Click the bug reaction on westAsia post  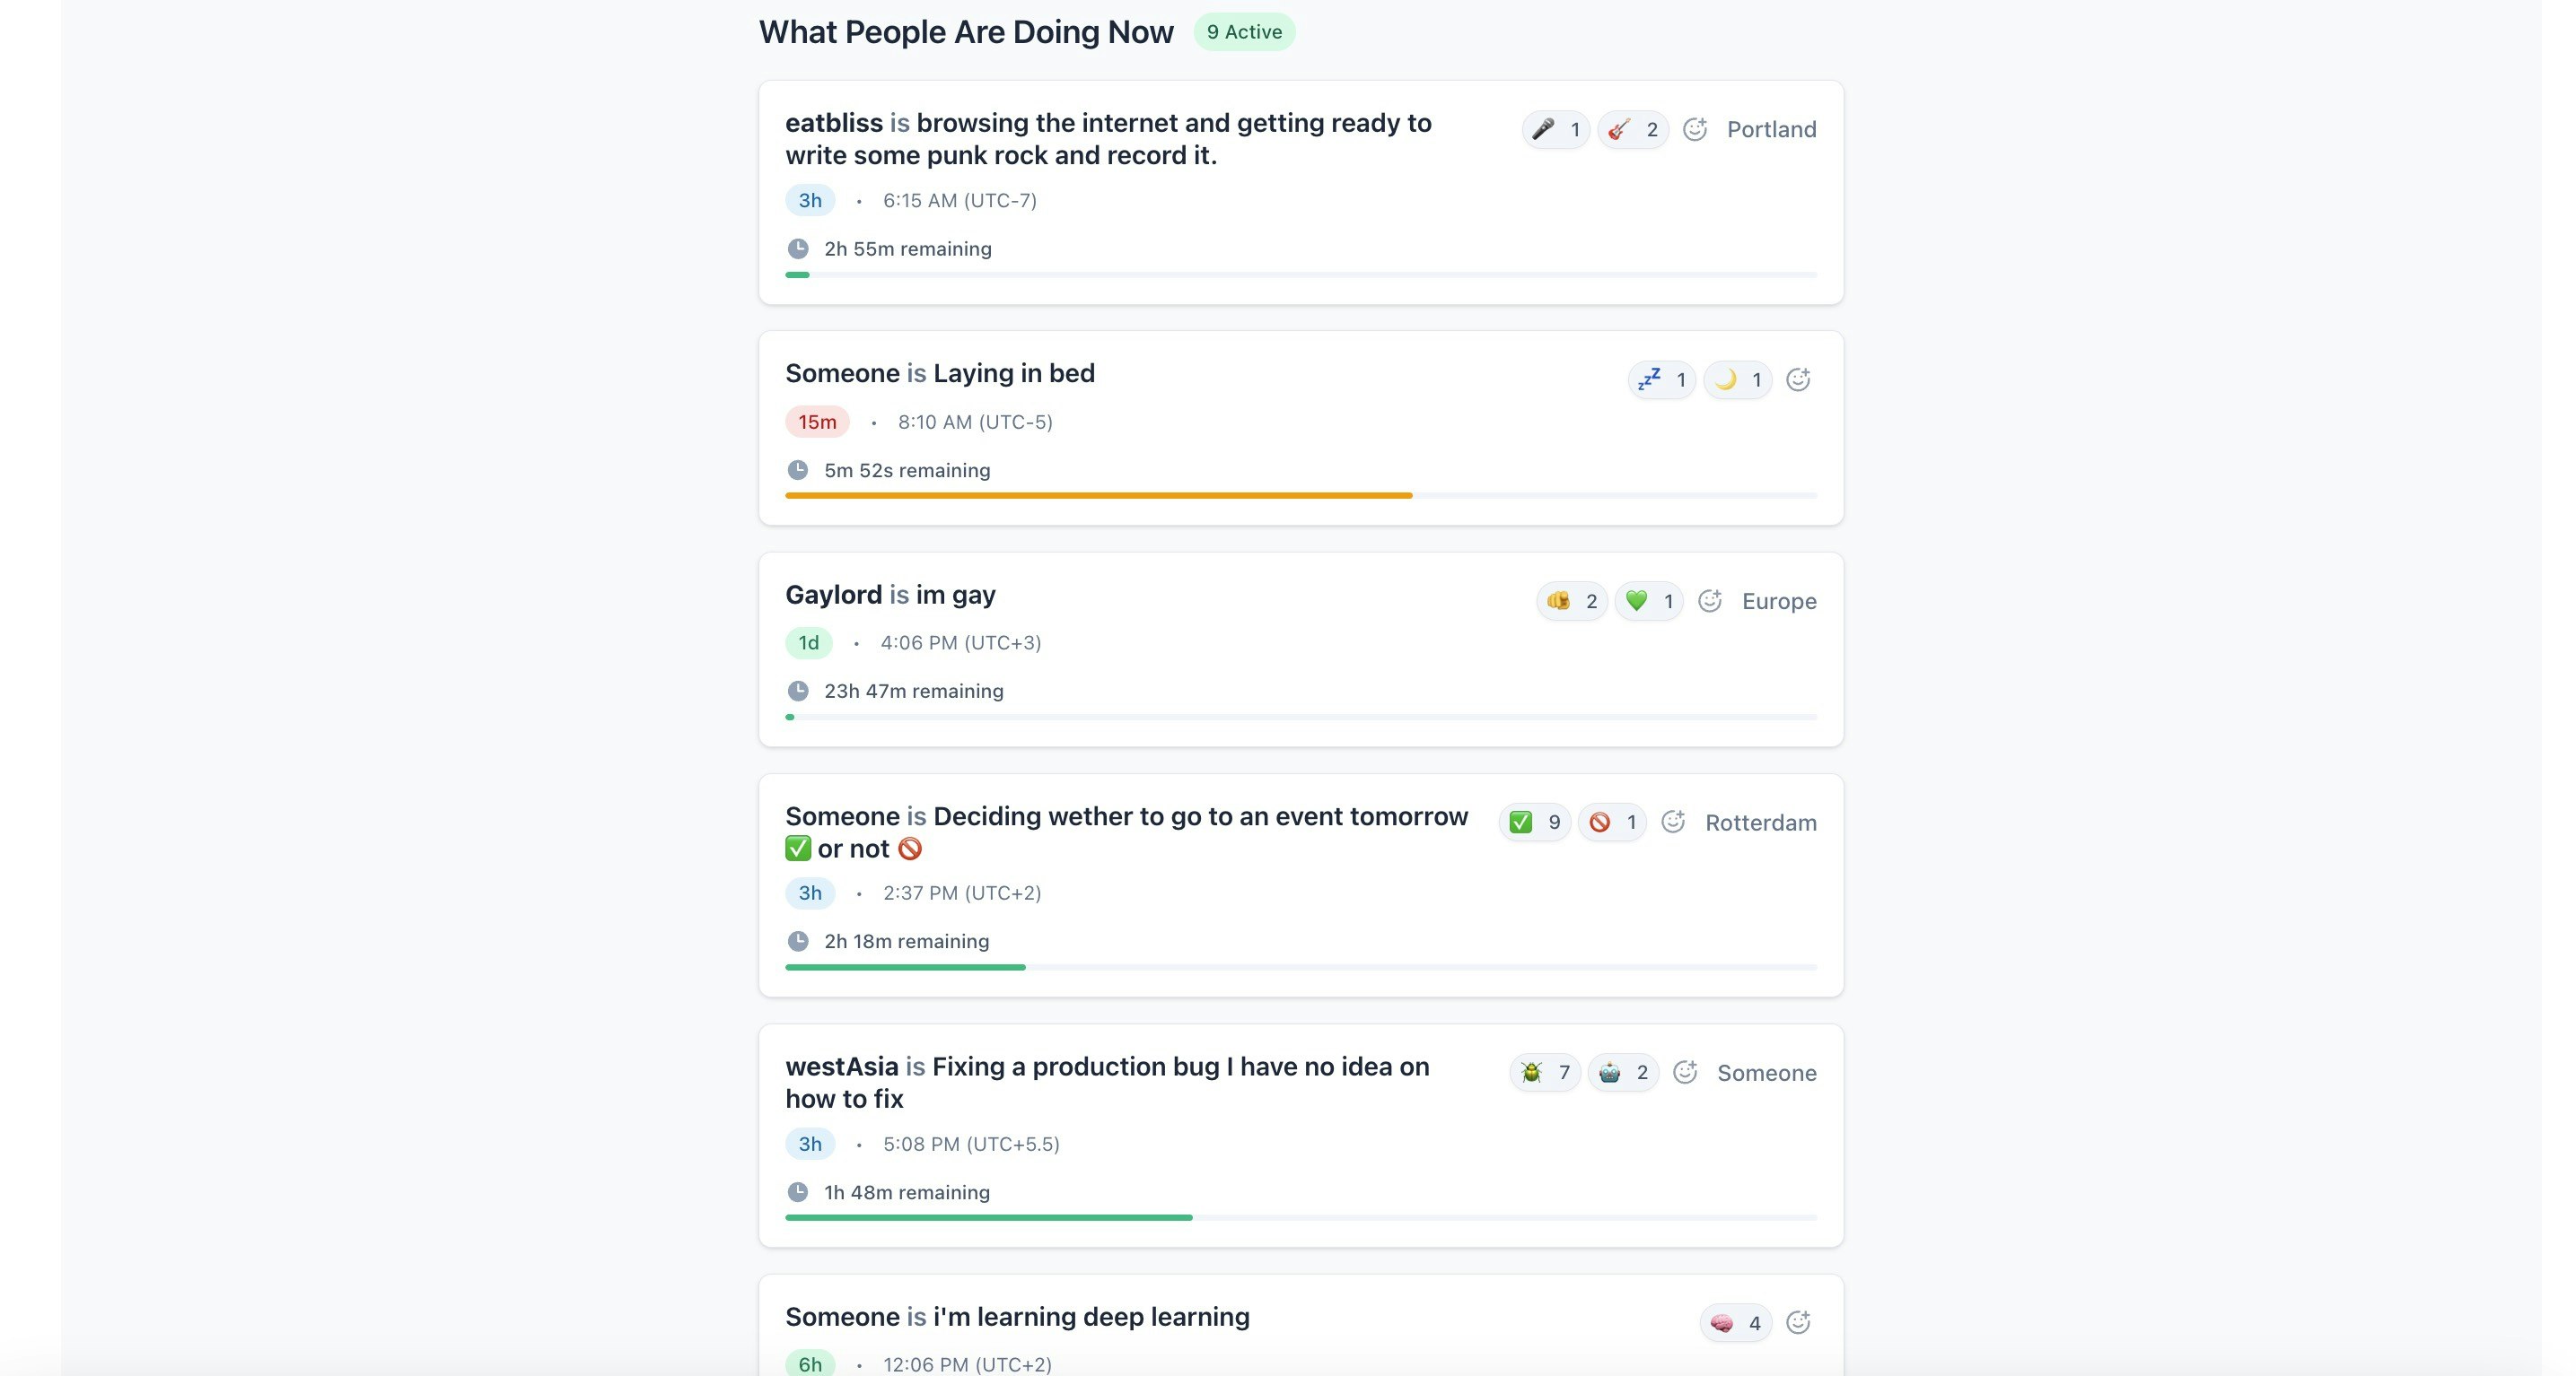tap(1544, 1073)
